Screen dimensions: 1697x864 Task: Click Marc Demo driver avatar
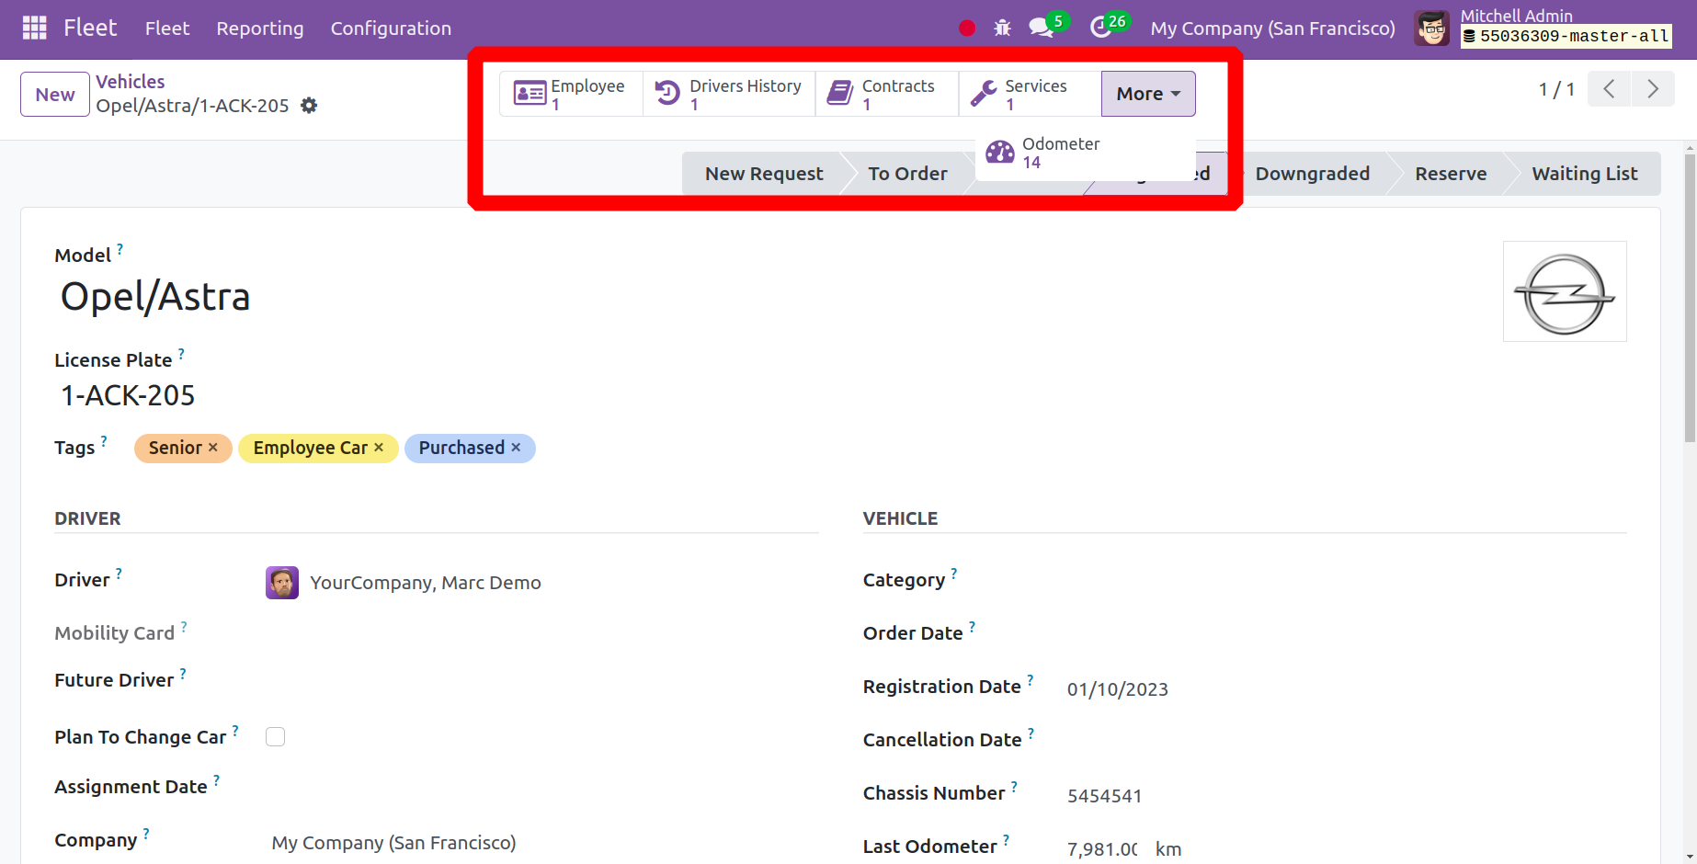(282, 583)
